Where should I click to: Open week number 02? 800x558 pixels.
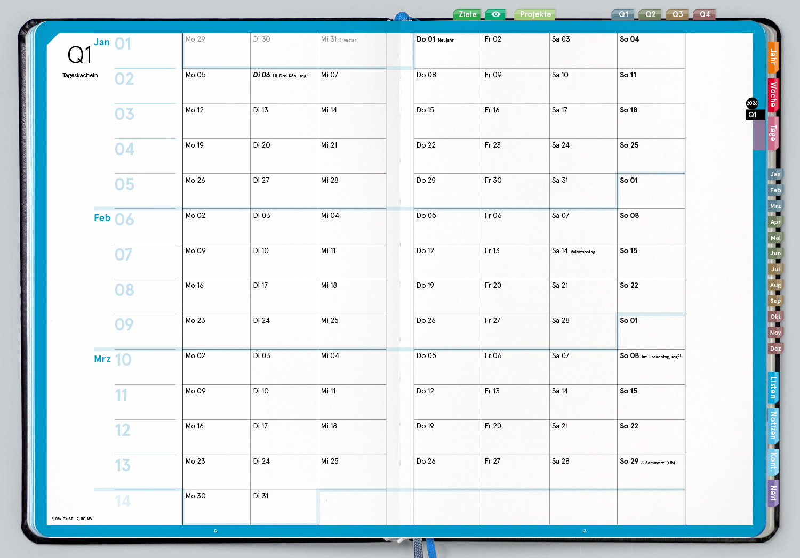[x=124, y=79]
